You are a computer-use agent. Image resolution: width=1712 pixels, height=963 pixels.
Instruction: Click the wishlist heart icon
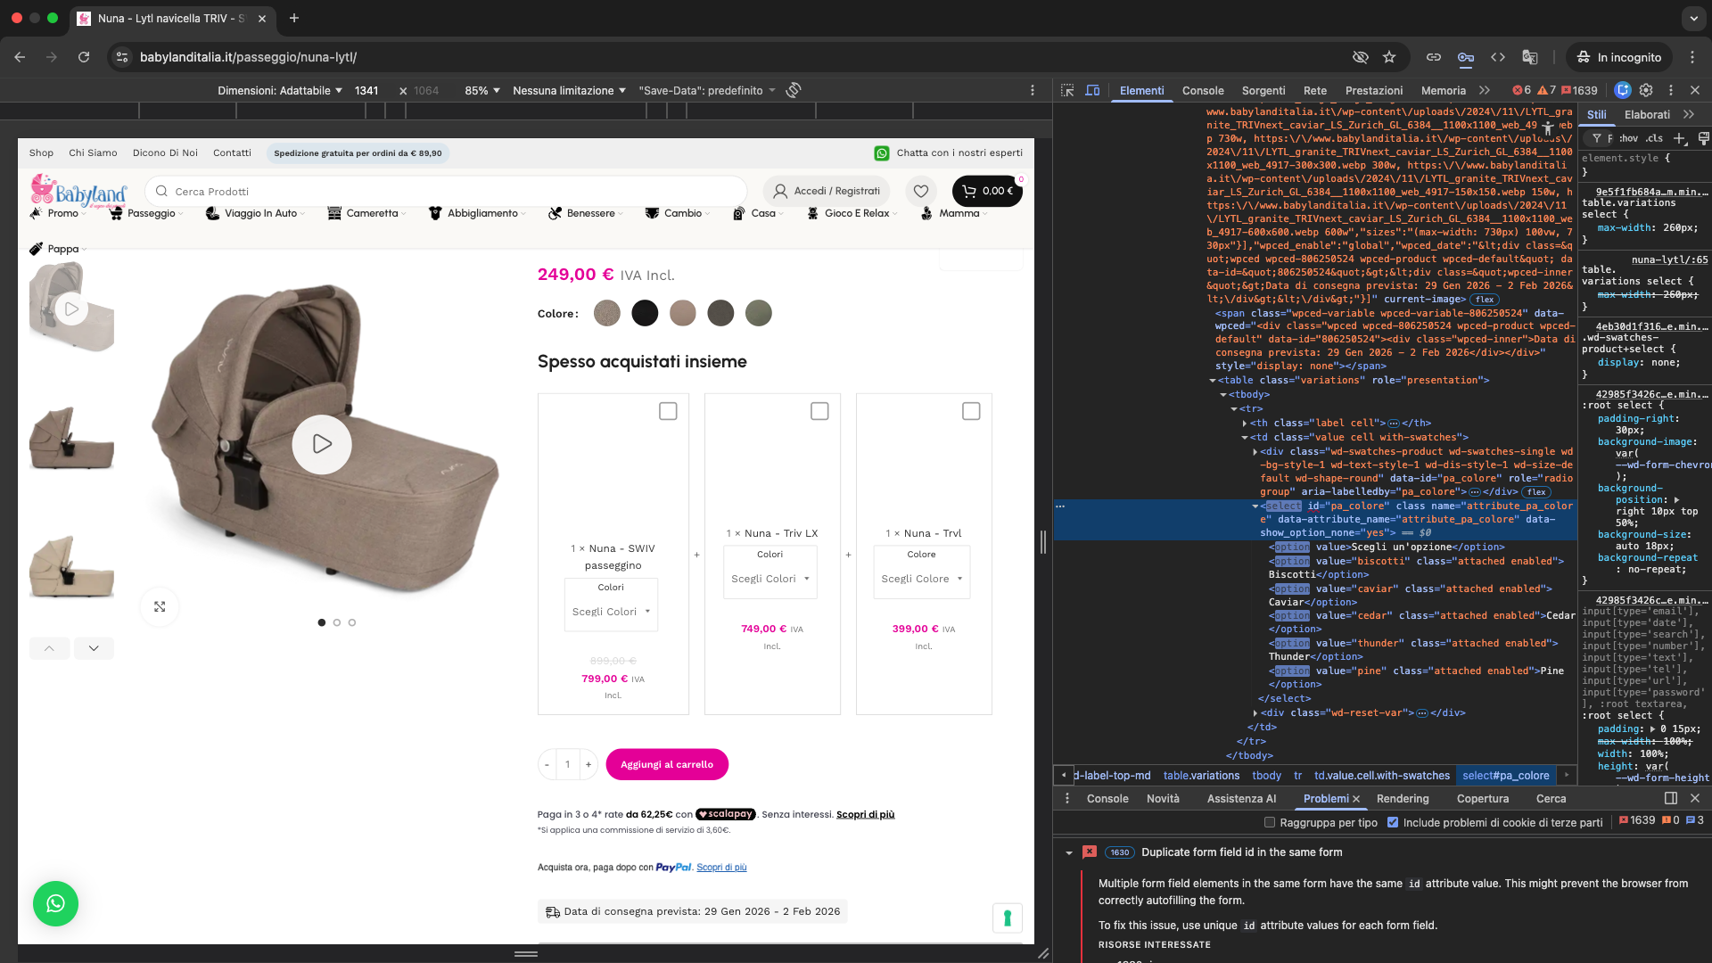tap(921, 191)
